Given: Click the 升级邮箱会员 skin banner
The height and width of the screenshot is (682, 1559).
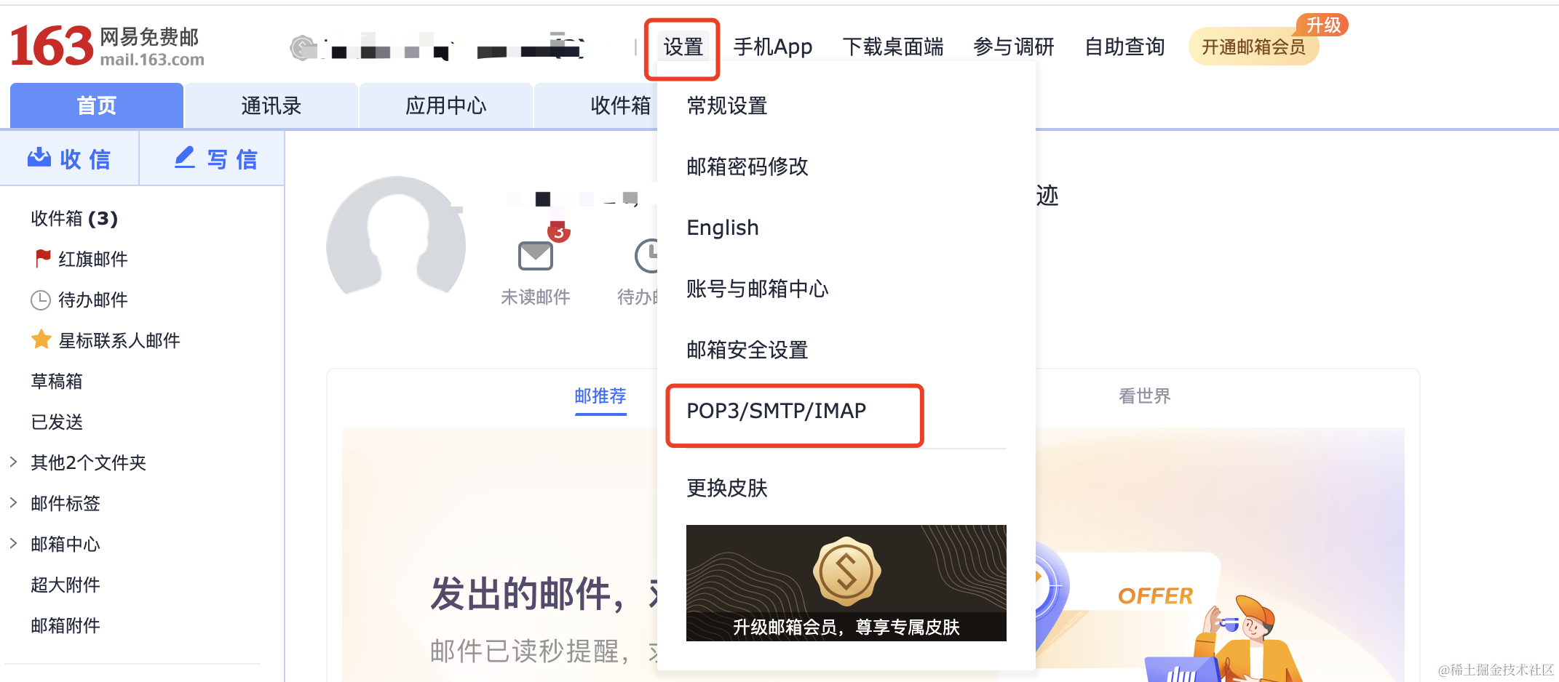Looking at the screenshot, I should coord(846,582).
